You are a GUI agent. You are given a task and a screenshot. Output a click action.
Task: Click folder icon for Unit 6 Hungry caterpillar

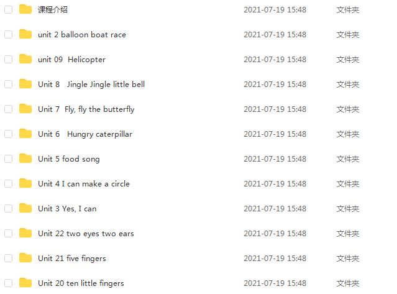[25, 134]
